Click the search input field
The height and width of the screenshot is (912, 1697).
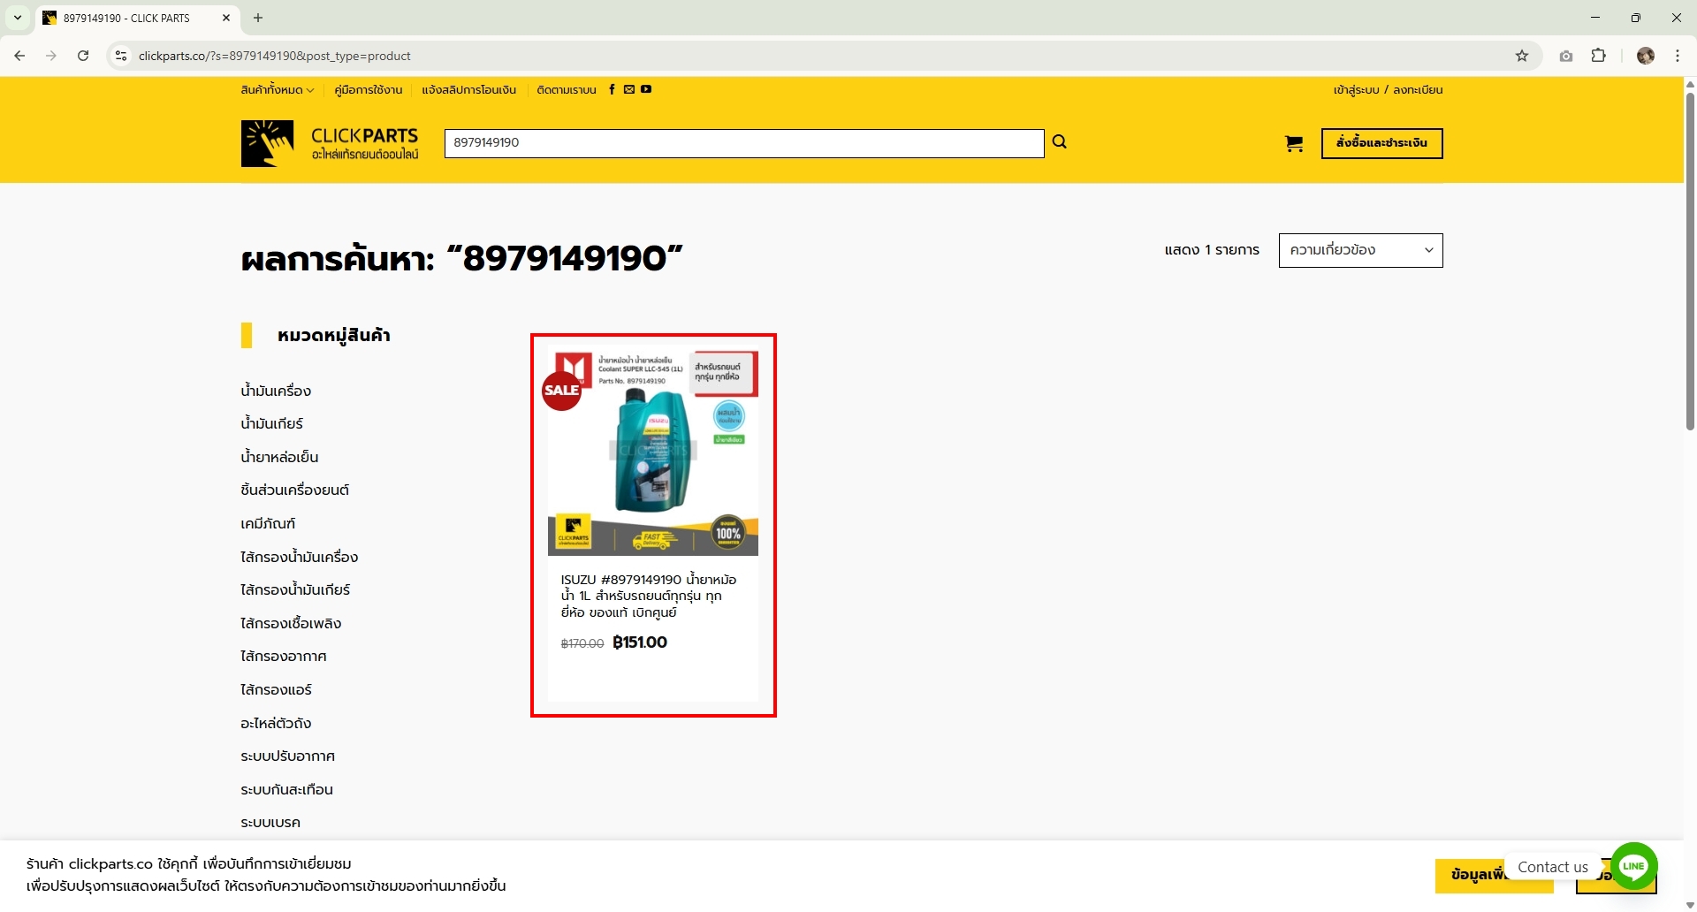743,143
